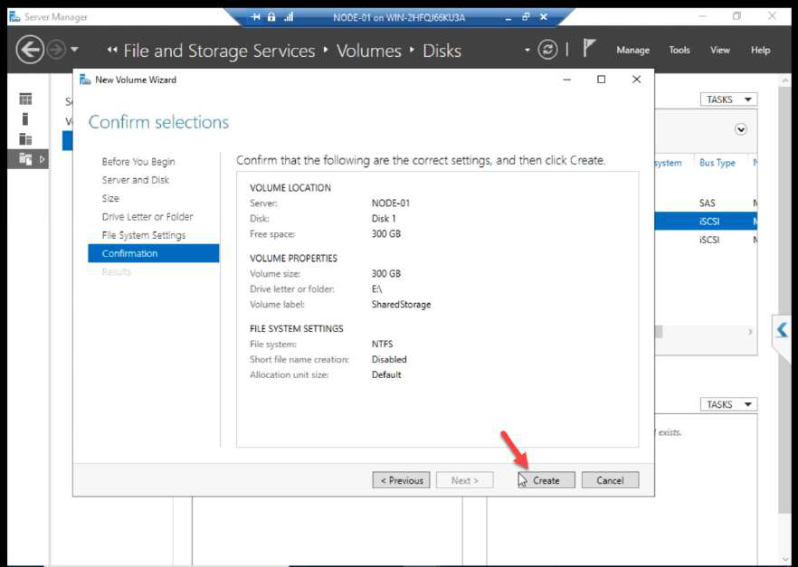Click the Cancel button in wizard
Screen dimensions: 798x567
pyautogui.click(x=610, y=480)
